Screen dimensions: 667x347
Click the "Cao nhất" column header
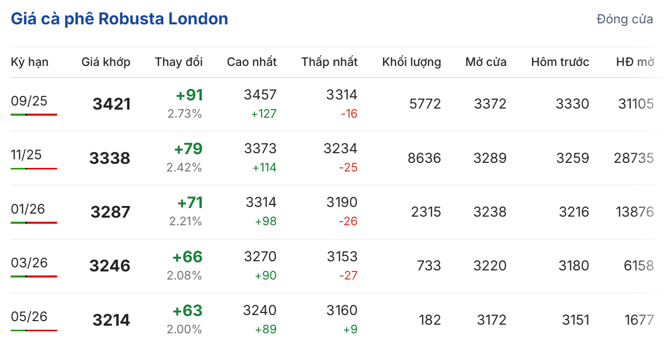tap(252, 62)
